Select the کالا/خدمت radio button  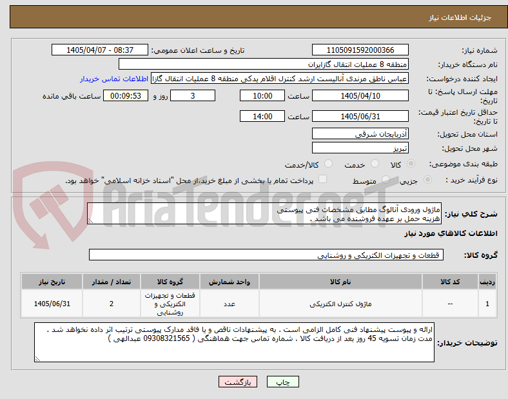click(x=329, y=164)
